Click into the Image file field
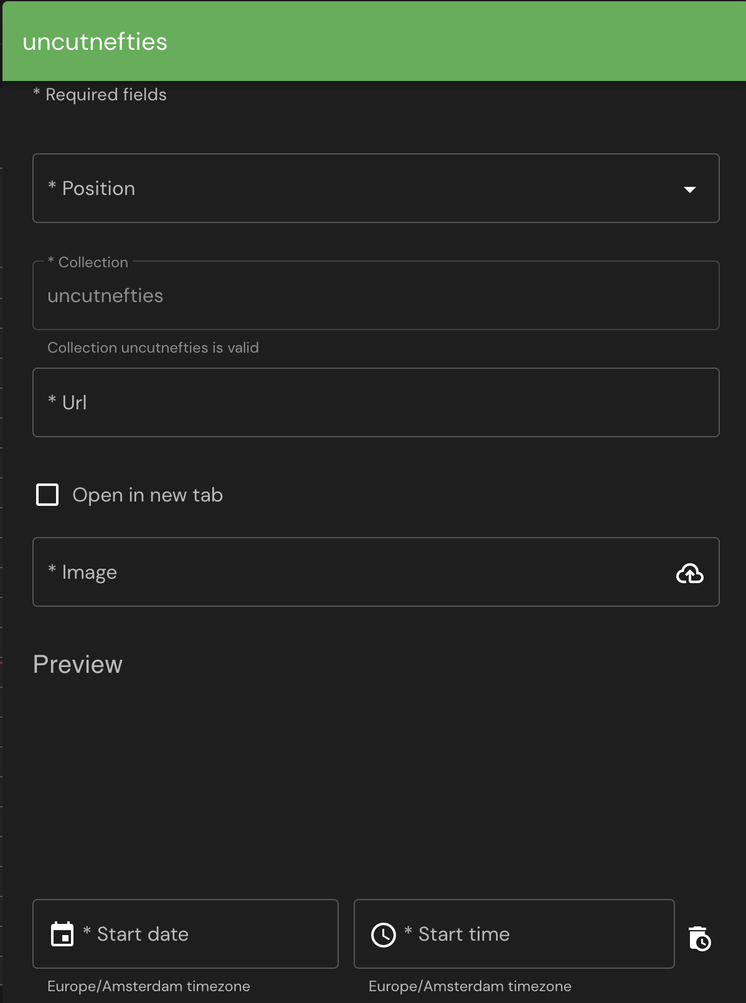Image resolution: width=746 pixels, height=1003 pixels. pos(349,572)
